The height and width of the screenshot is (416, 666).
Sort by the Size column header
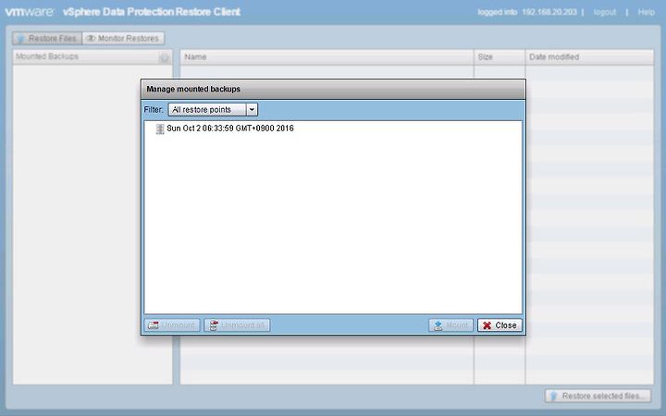499,57
